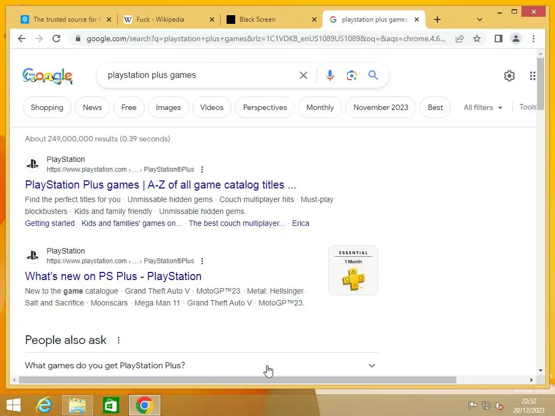The image size is (555, 416).
Task: Click the horizontal scrollbar thumb
Action: pyautogui.click(x=237, y=380)
